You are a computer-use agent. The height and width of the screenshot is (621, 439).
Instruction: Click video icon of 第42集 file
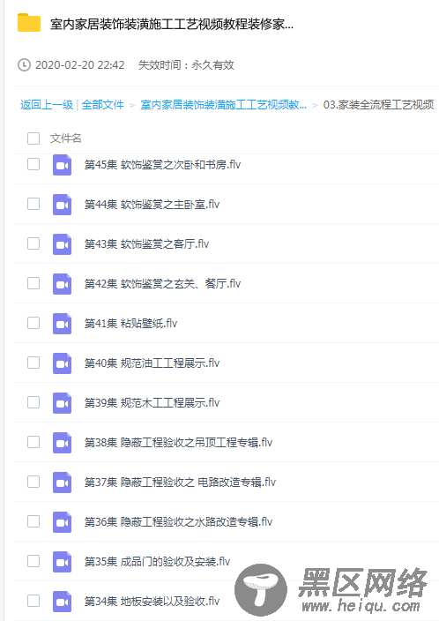[x=63, y=284]
